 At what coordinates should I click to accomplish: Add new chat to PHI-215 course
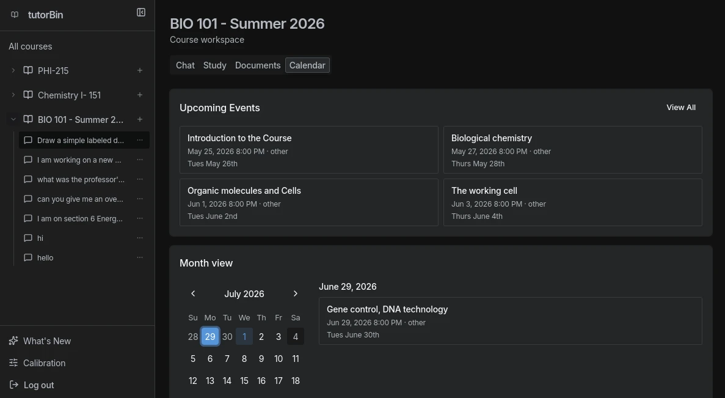[140, 70]
